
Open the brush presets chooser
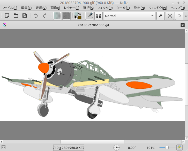[99, 16]
